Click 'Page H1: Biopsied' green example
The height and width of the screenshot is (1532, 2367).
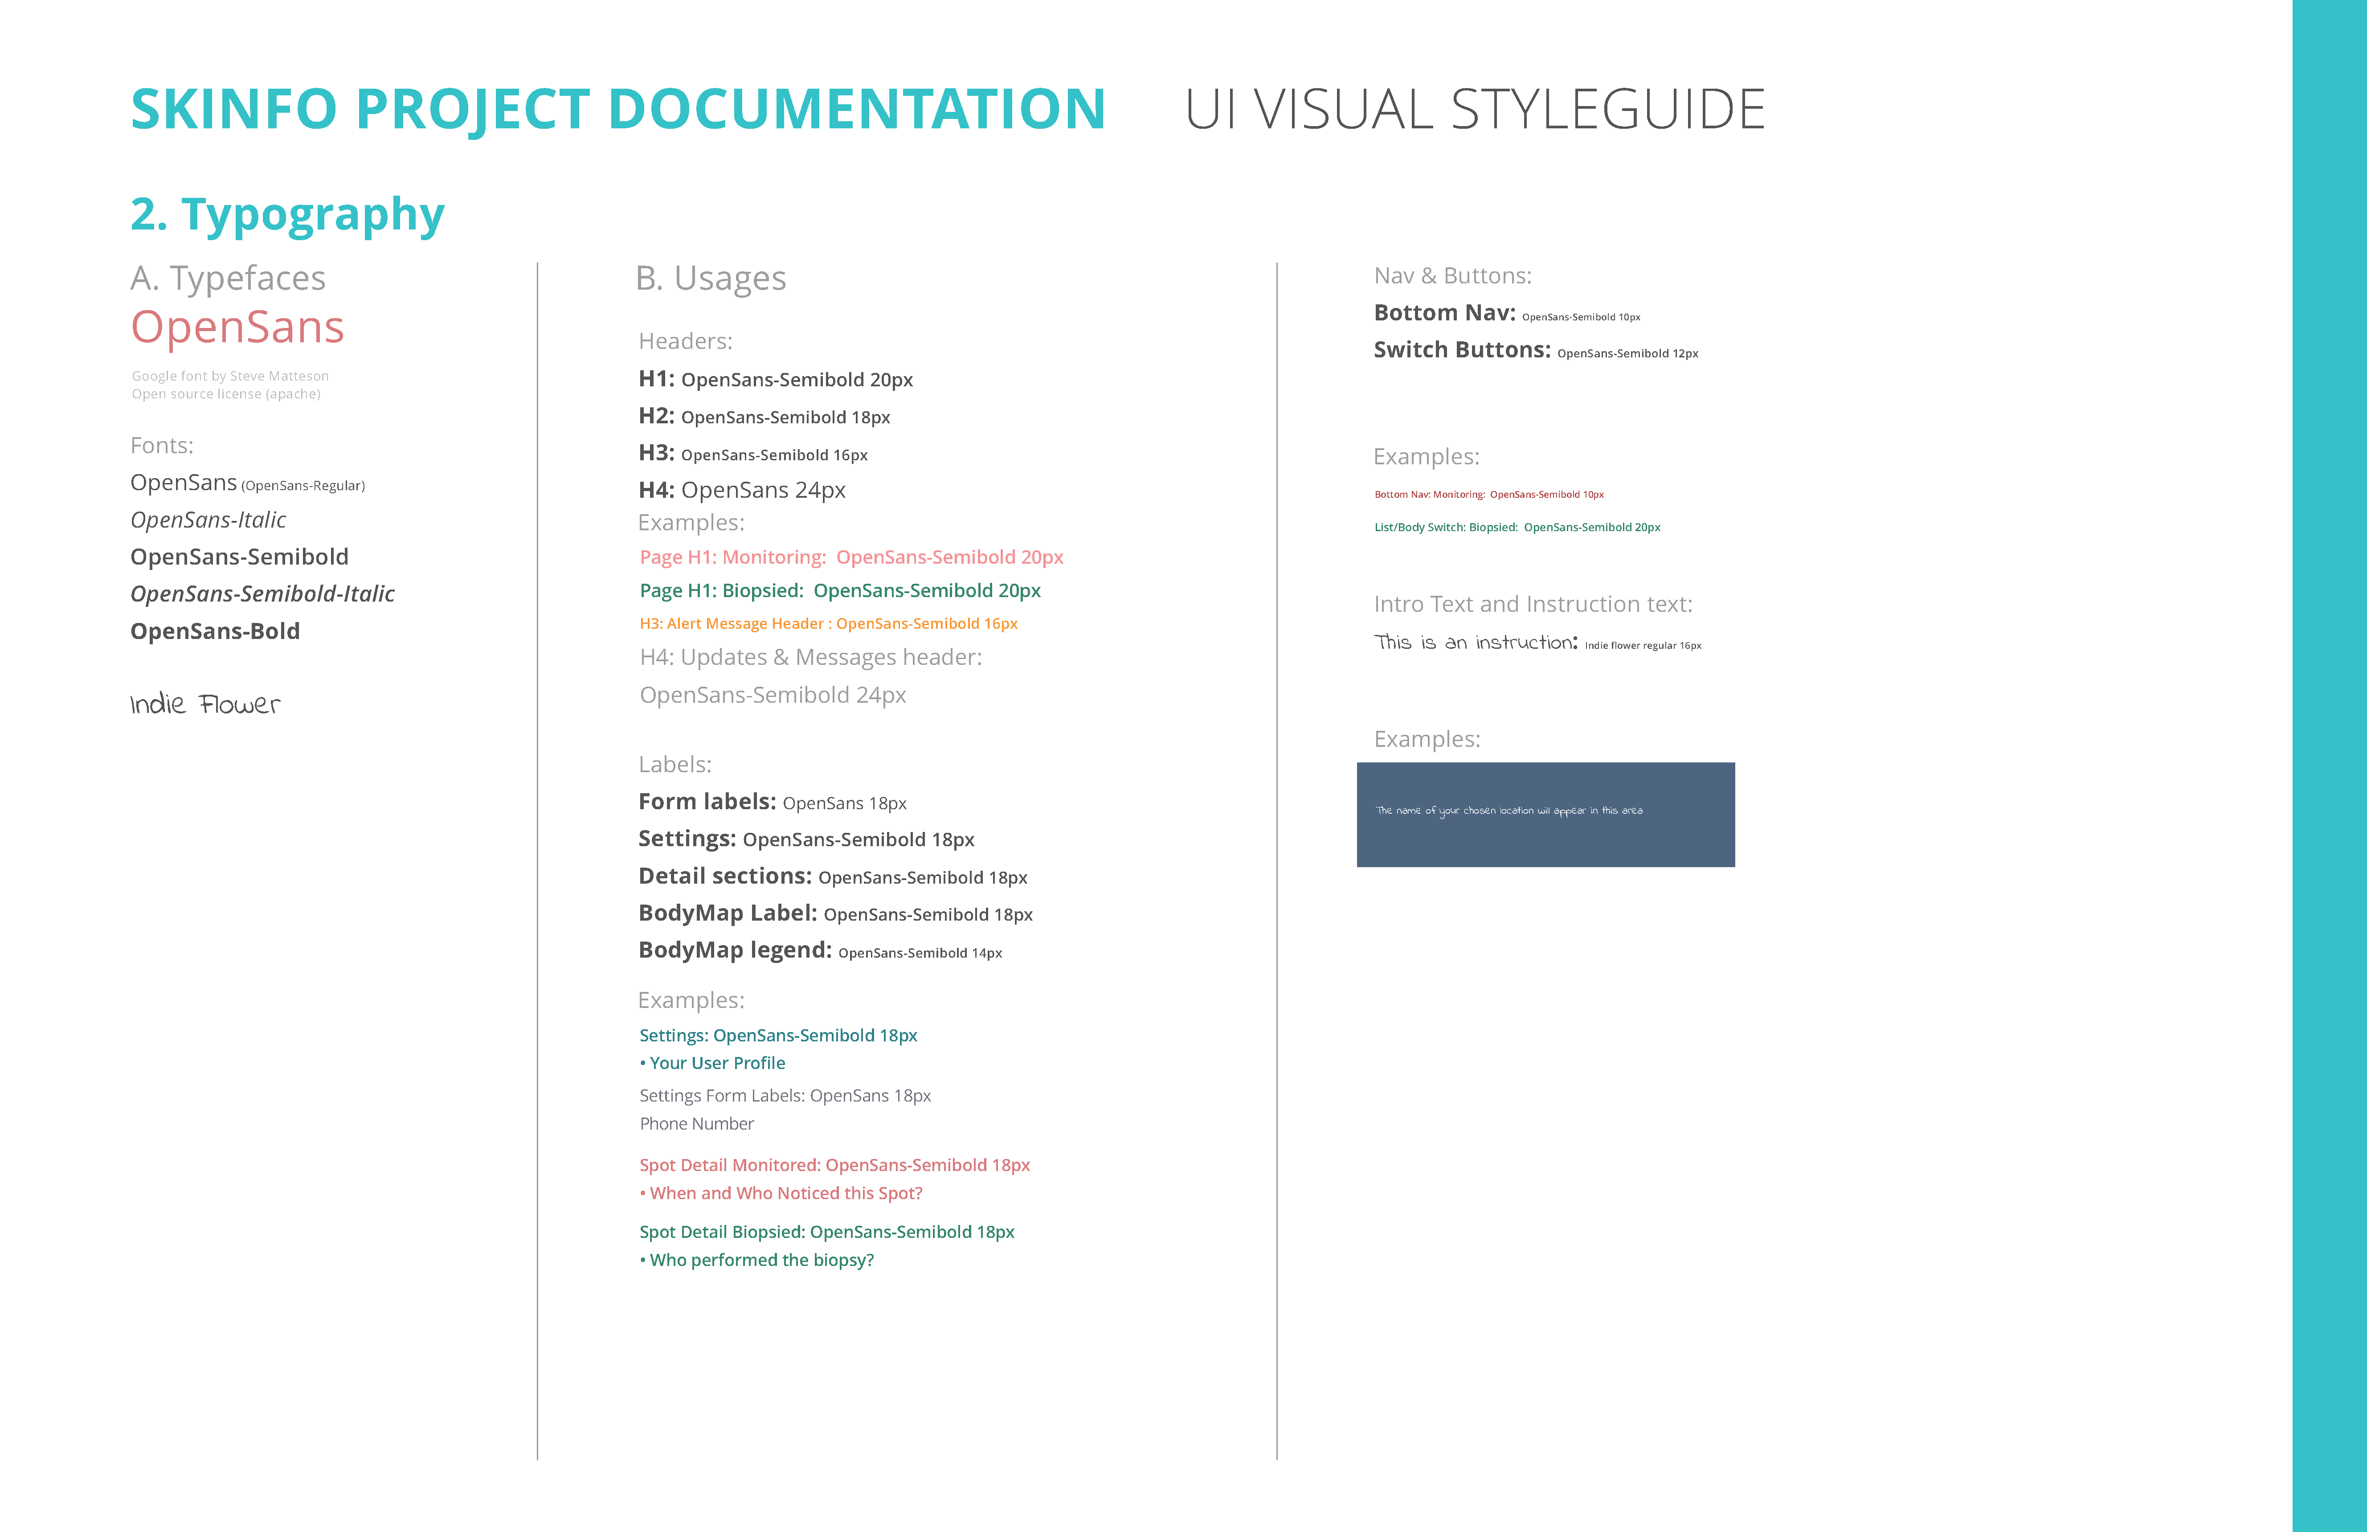tap(840, 591)
